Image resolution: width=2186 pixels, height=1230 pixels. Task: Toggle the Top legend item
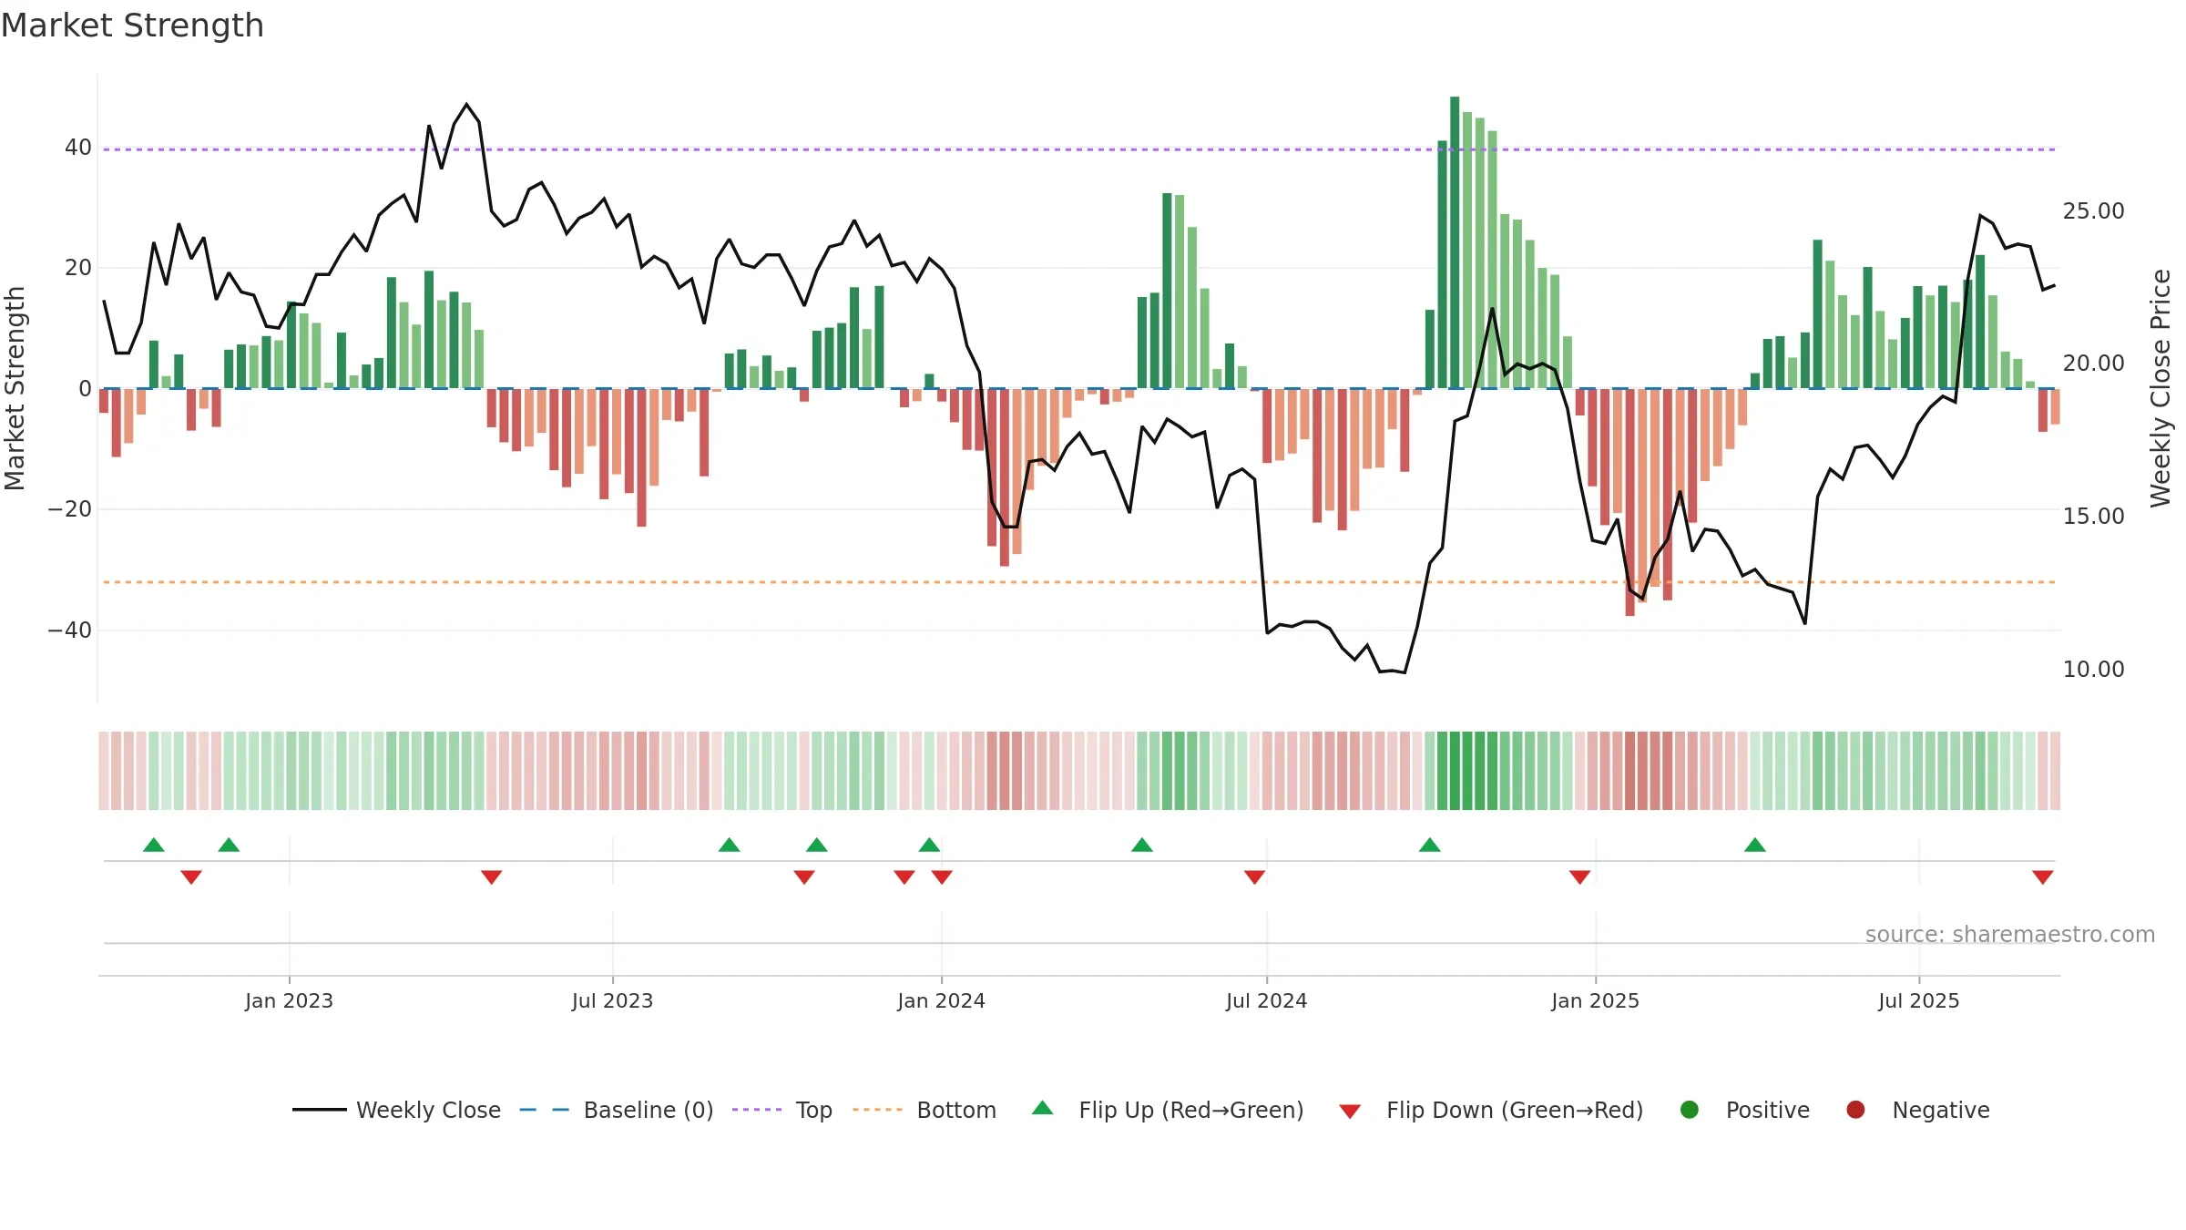point(782,1110)
